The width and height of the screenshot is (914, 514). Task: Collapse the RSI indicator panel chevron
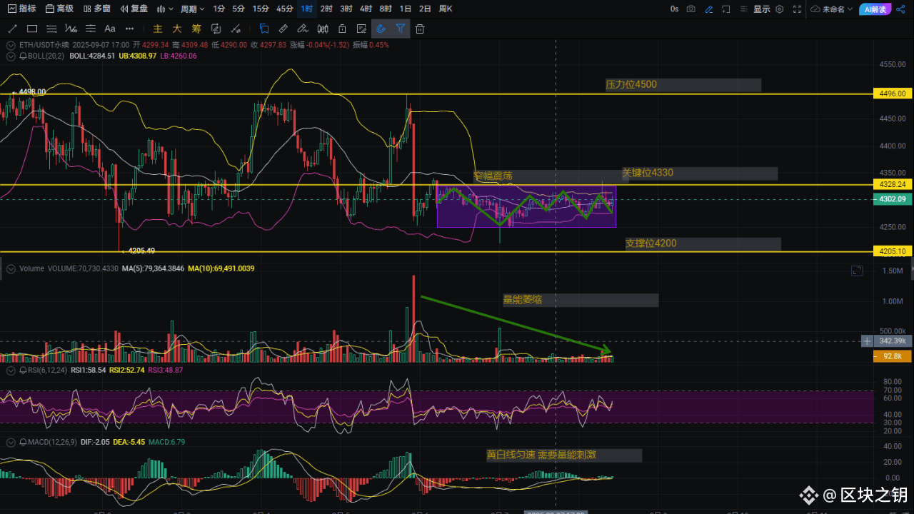(x=11, y=371)
